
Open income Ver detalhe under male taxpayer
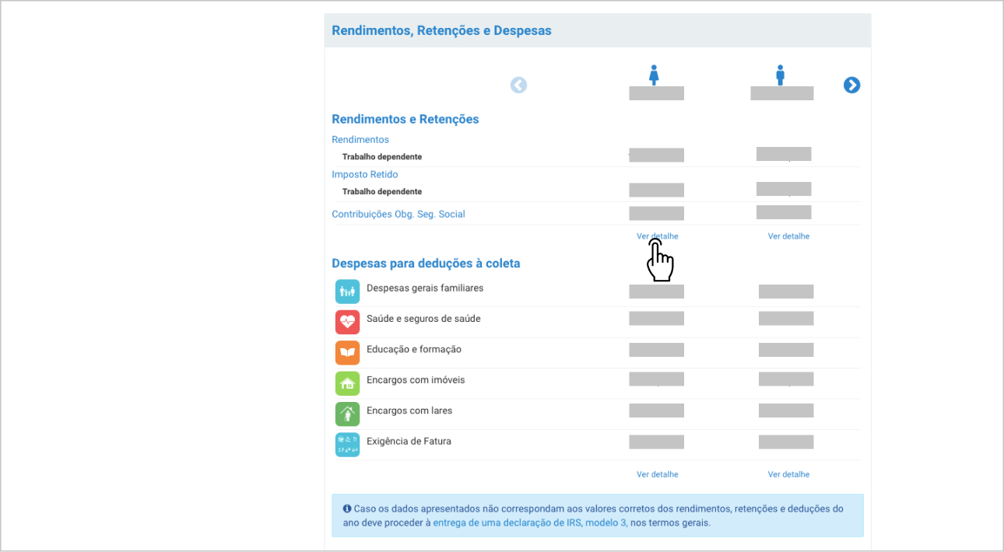(x=788, y=236)
